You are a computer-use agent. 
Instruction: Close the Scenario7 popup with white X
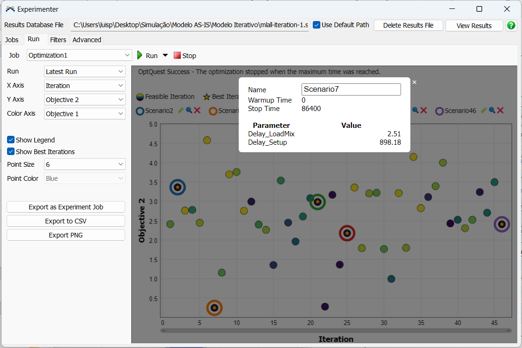tap(414, 82)
